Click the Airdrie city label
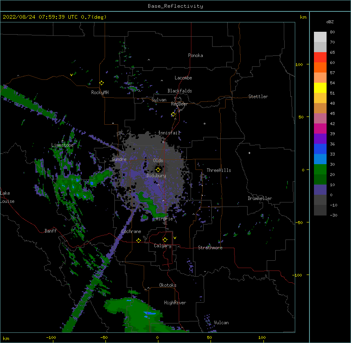Image resolution: width=351 pixels, height=343 pixels. [165, 219]
